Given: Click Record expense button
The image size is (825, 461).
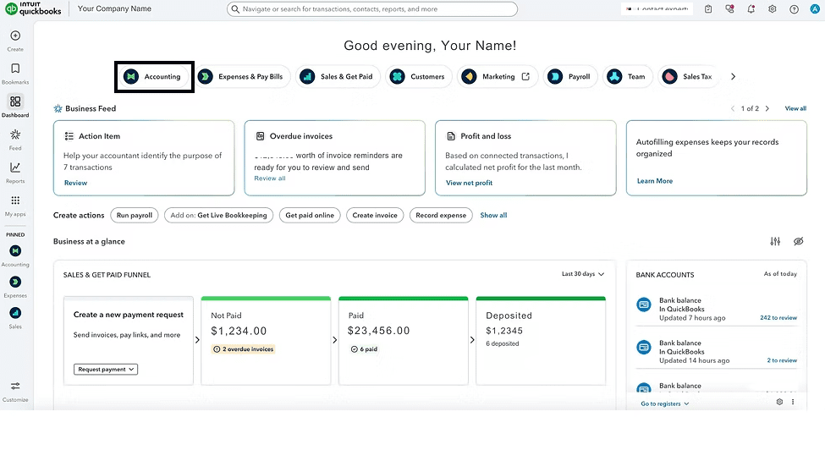Looking at the screenshot, I should pyautogui.click(x=441, y=215).
